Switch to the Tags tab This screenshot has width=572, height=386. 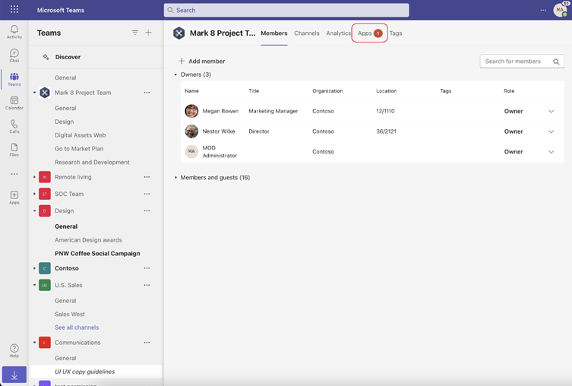tap(396, 33)
